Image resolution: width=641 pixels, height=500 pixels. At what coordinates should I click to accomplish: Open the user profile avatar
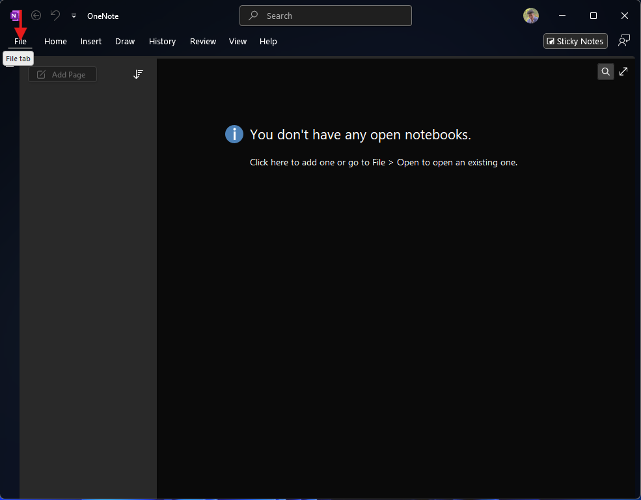(x=531, y=16)
